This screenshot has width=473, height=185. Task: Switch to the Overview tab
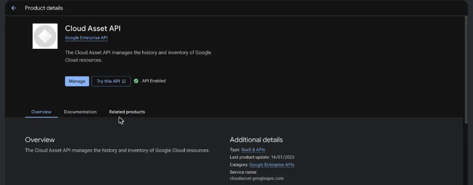[41, 112]
